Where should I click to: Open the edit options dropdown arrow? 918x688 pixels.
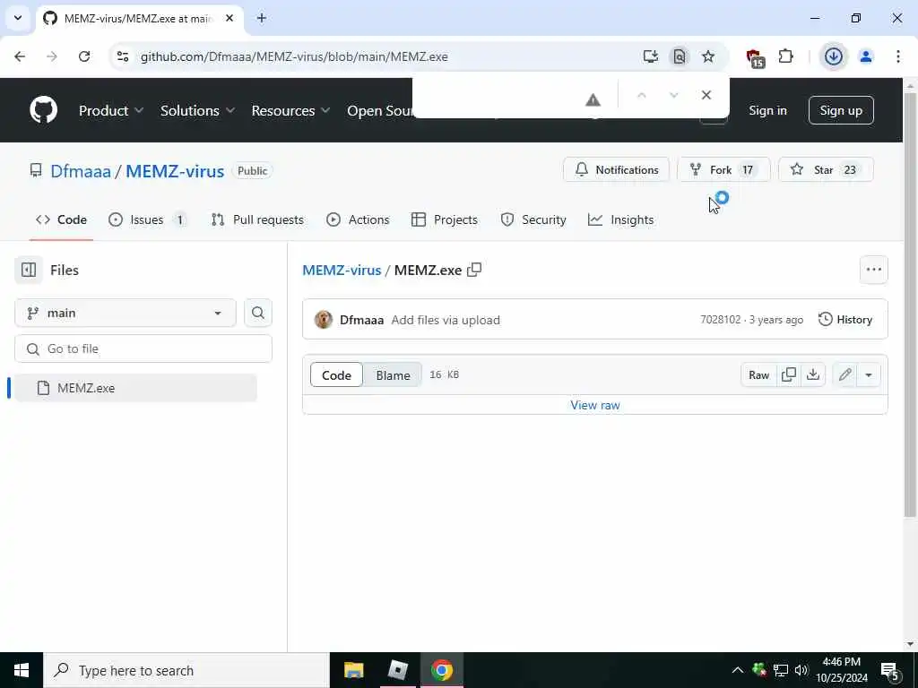[869, 375]
